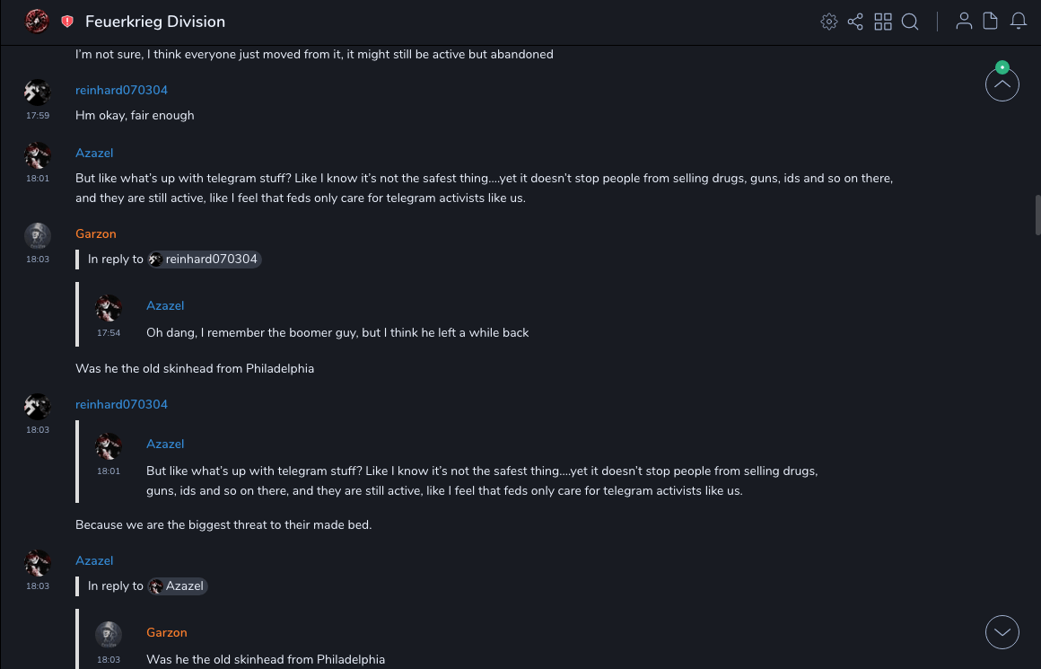Open Garzon's orange username link
Viewport: 1041px width, 669px height.
pyautogui.click(x=96, y=234)
